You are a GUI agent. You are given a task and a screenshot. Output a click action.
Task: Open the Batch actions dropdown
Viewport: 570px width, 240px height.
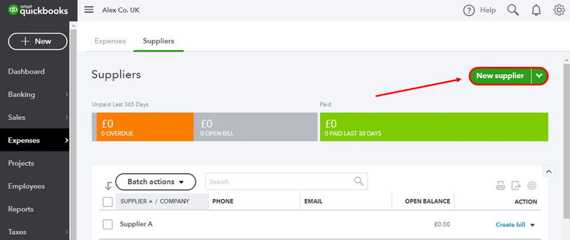tap(156, 182)
